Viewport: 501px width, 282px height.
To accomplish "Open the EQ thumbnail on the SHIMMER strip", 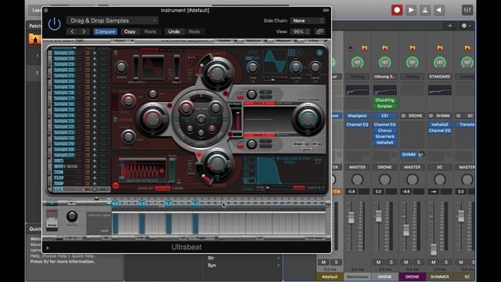I will coord(440,91).
